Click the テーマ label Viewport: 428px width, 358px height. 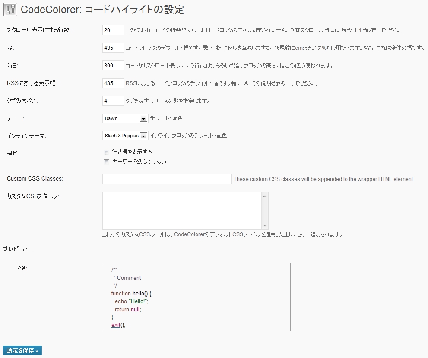pos(15,119)
